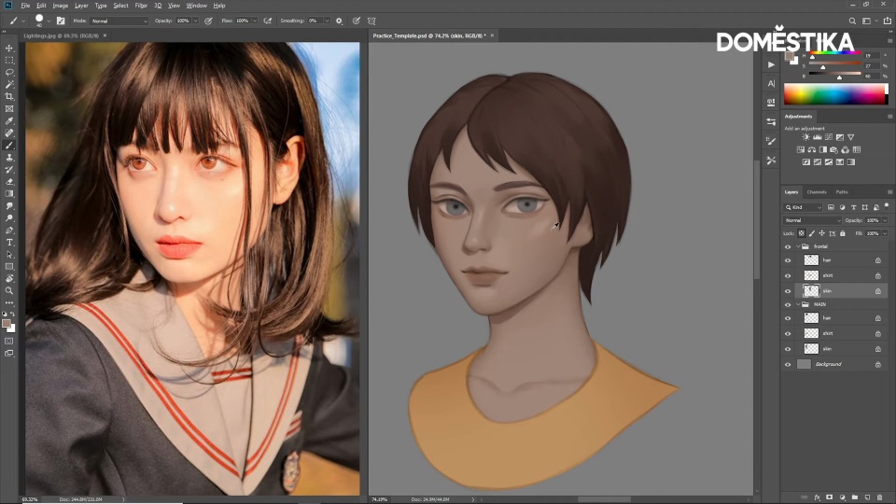The width and height of the screenshot is (896, 504).
Task: Click the Brightness/Contrast adjustment icon
Action: point(805,137)
